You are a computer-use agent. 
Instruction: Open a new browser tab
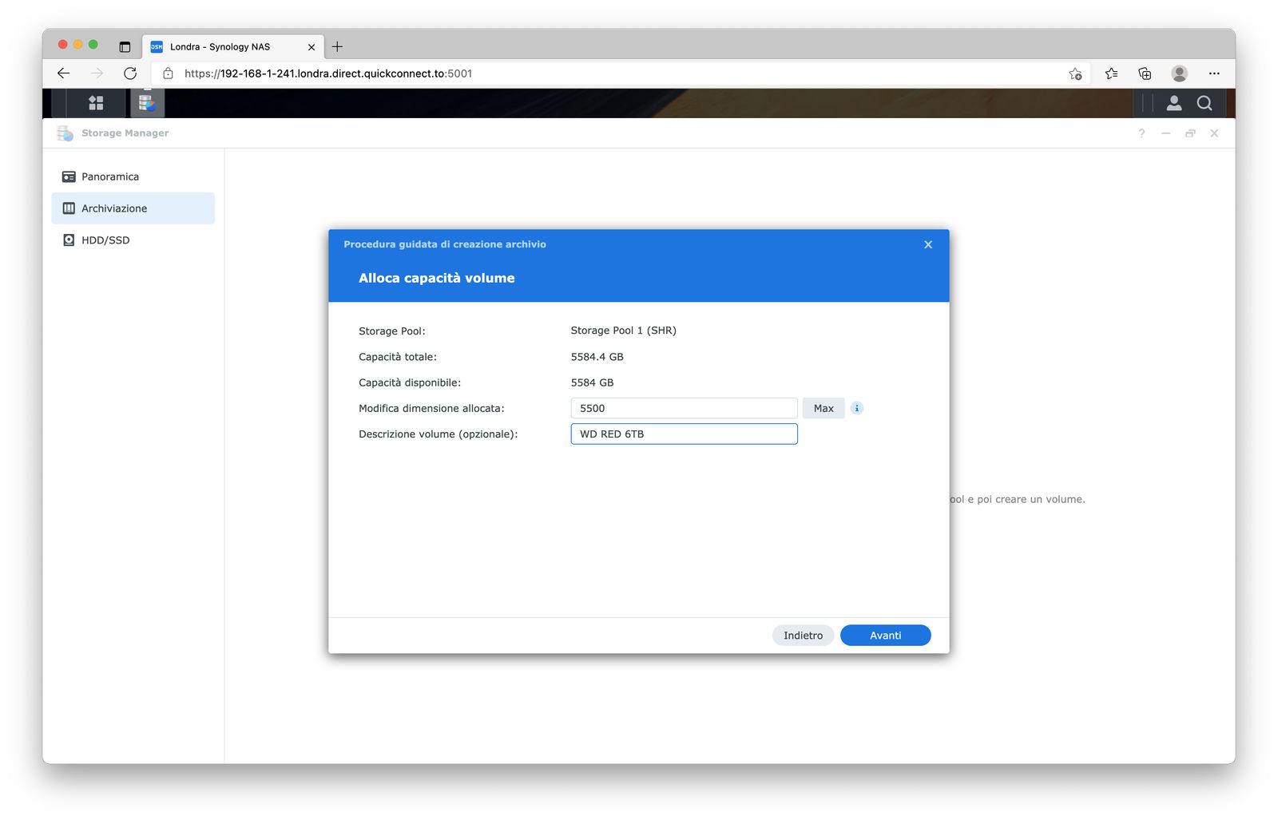tap(337, 47)
